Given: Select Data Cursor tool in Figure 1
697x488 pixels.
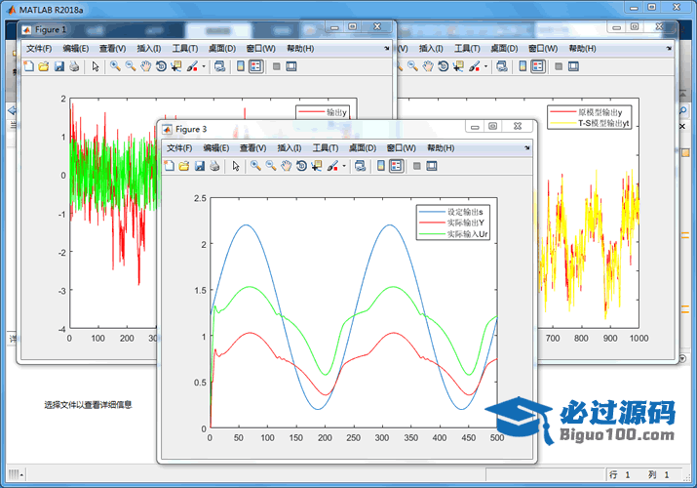Looking at the screenshot, I should tap(176, 66).
